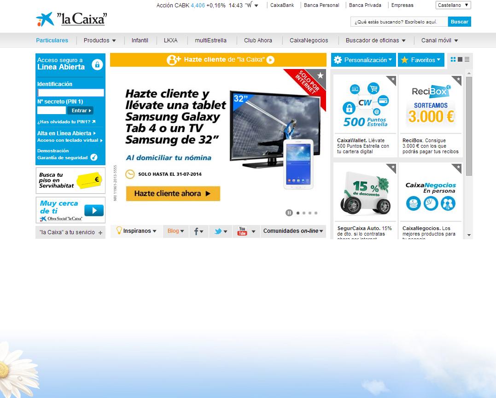Toggle star on main banner corner

click(x=321, y=75)
